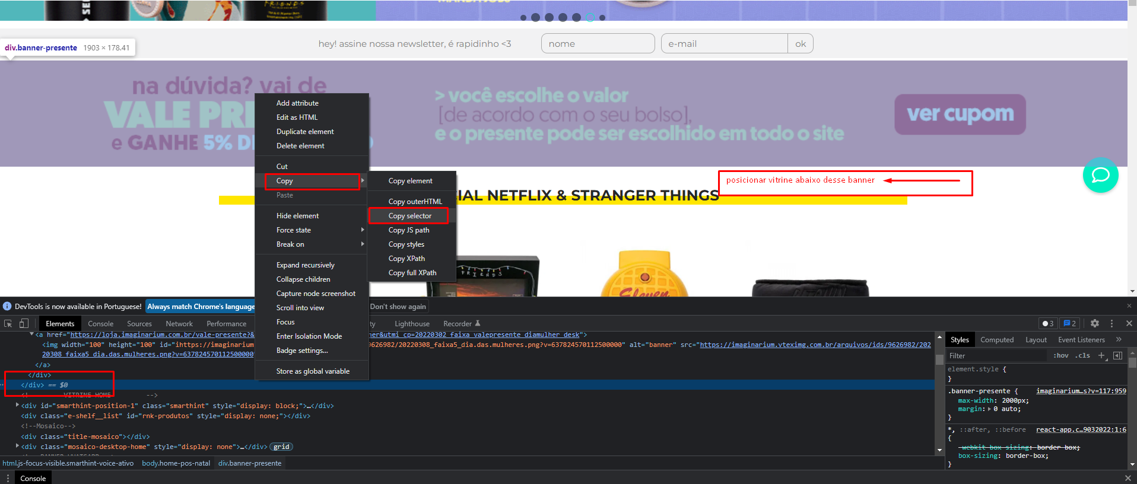Screen dimensions: 1137x484
Task: Click the 2 messages counter badge
Action: (x=1070, y=323)
